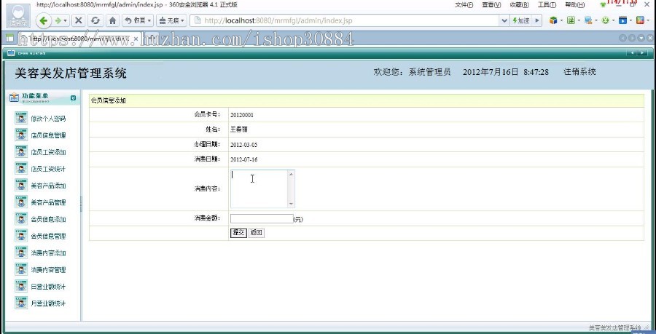Click the icon beside 修改个人密码
The height and width of the screenshot is (334, 656).
[21, 118]
